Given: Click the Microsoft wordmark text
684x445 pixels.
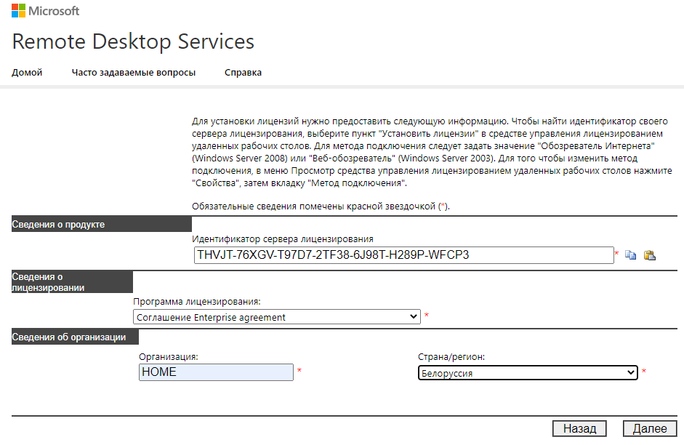Looking at the screenshot, I should tap(55, 12).
